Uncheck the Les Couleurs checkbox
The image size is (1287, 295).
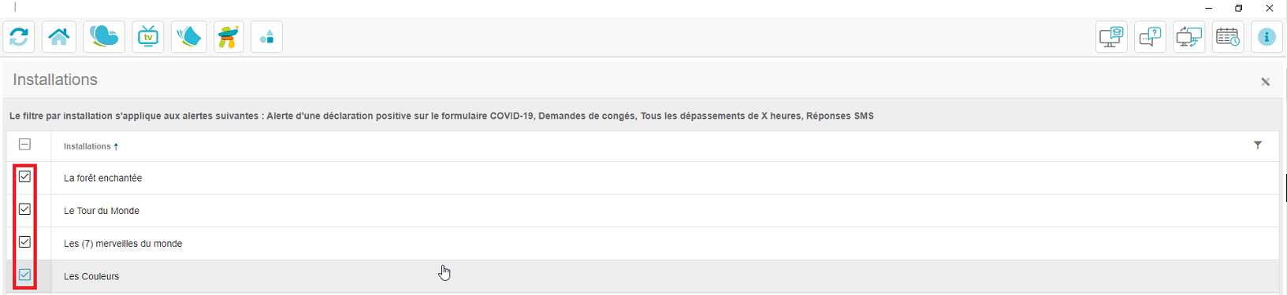click(x=25, y=275)
